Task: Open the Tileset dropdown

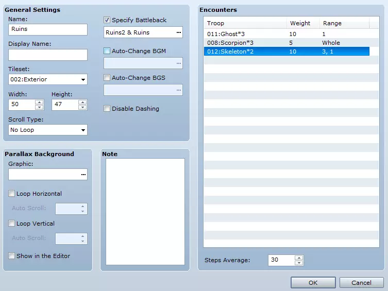Action: coord(48,79)
